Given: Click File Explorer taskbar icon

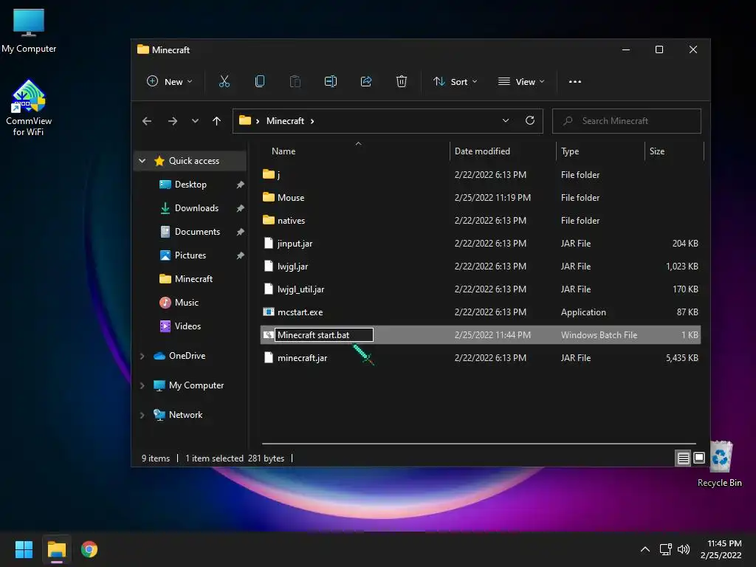Looking at the screenshot, I should click(x=56, y=549).
